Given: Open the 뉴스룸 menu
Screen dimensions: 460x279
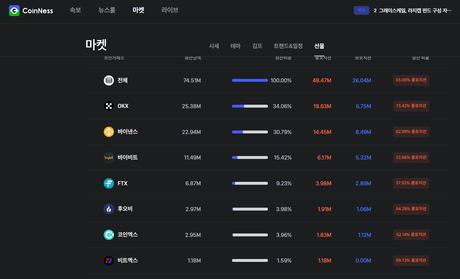Looking at the screenshot, I should (x=107, y=10).
